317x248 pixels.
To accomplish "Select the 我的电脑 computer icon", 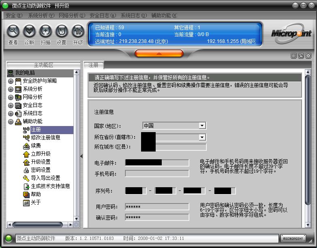I will (x=11, y=73).
